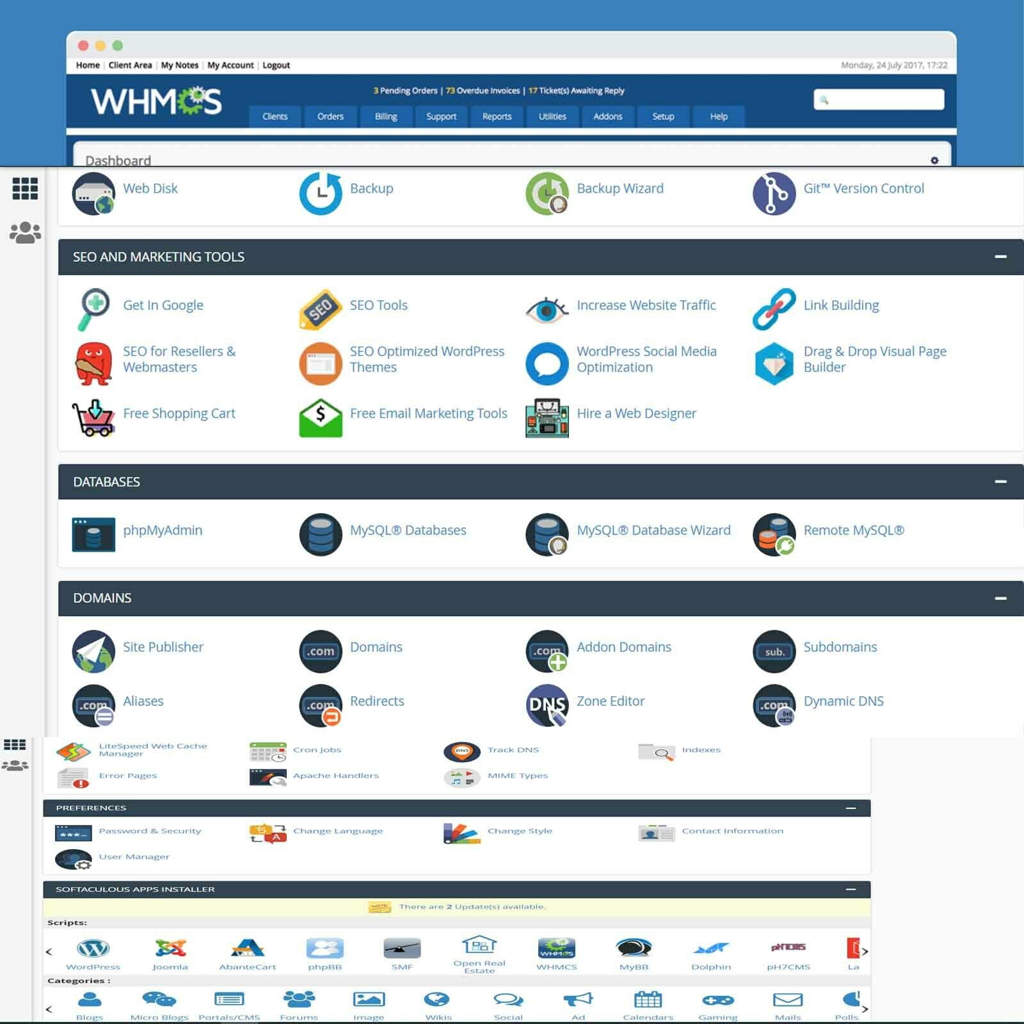Image resolution: width=1024 pixels, height=1024 pixels.
Task: Click the Aliases .com icon
Action: 93,705
